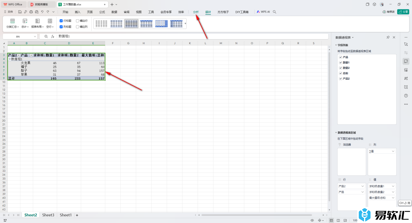Open the search icon beside WPS AI
This screenshot has height=223, width=412.
[275, 12]
